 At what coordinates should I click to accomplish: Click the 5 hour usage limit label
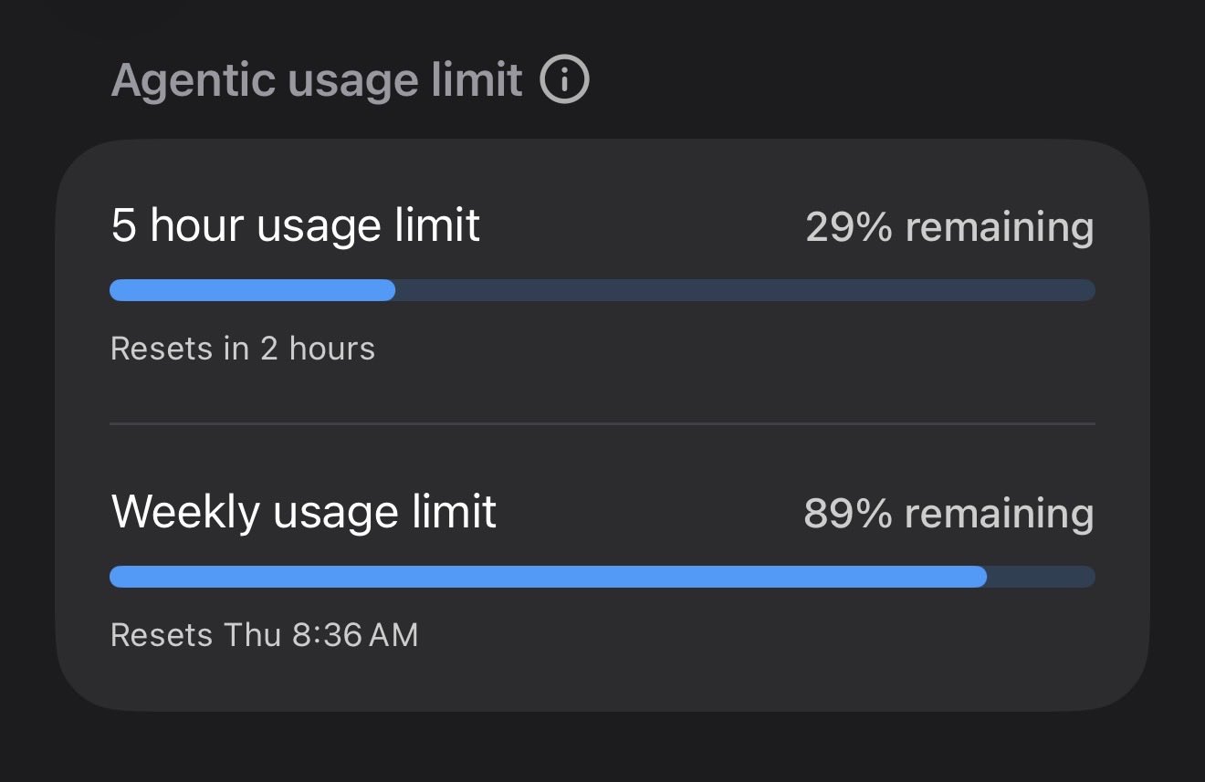295,225
